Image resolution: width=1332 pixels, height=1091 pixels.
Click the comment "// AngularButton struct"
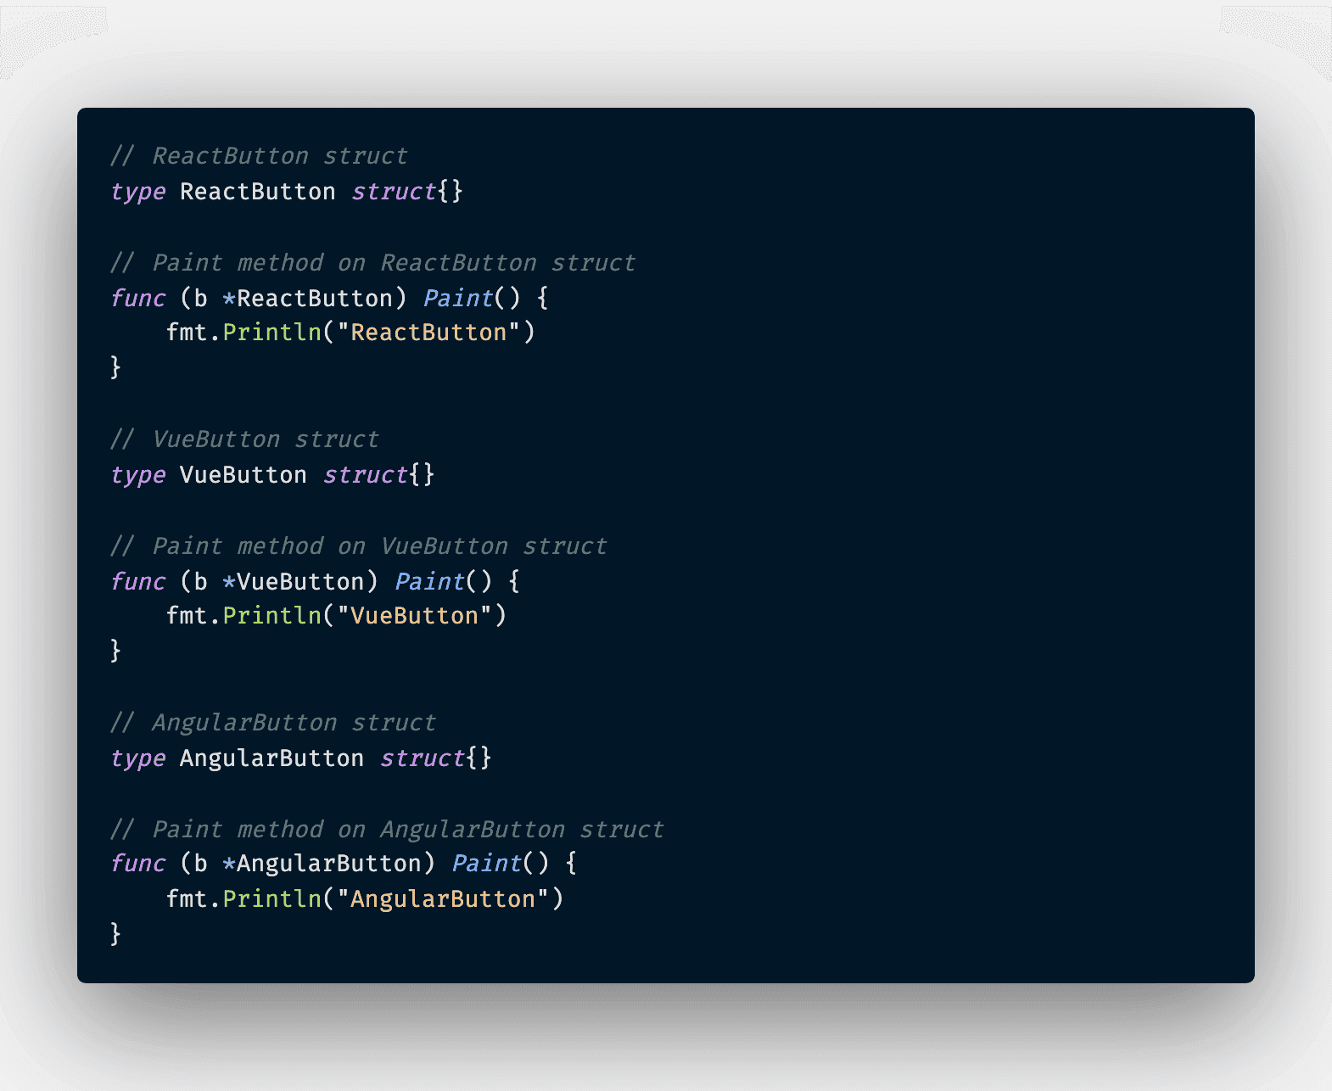pyautogui.click(x=273, y=723)
